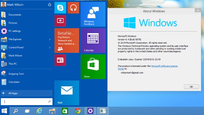
Task: Expand the Control Panel jump list arrow
Action: coord(50,47)
